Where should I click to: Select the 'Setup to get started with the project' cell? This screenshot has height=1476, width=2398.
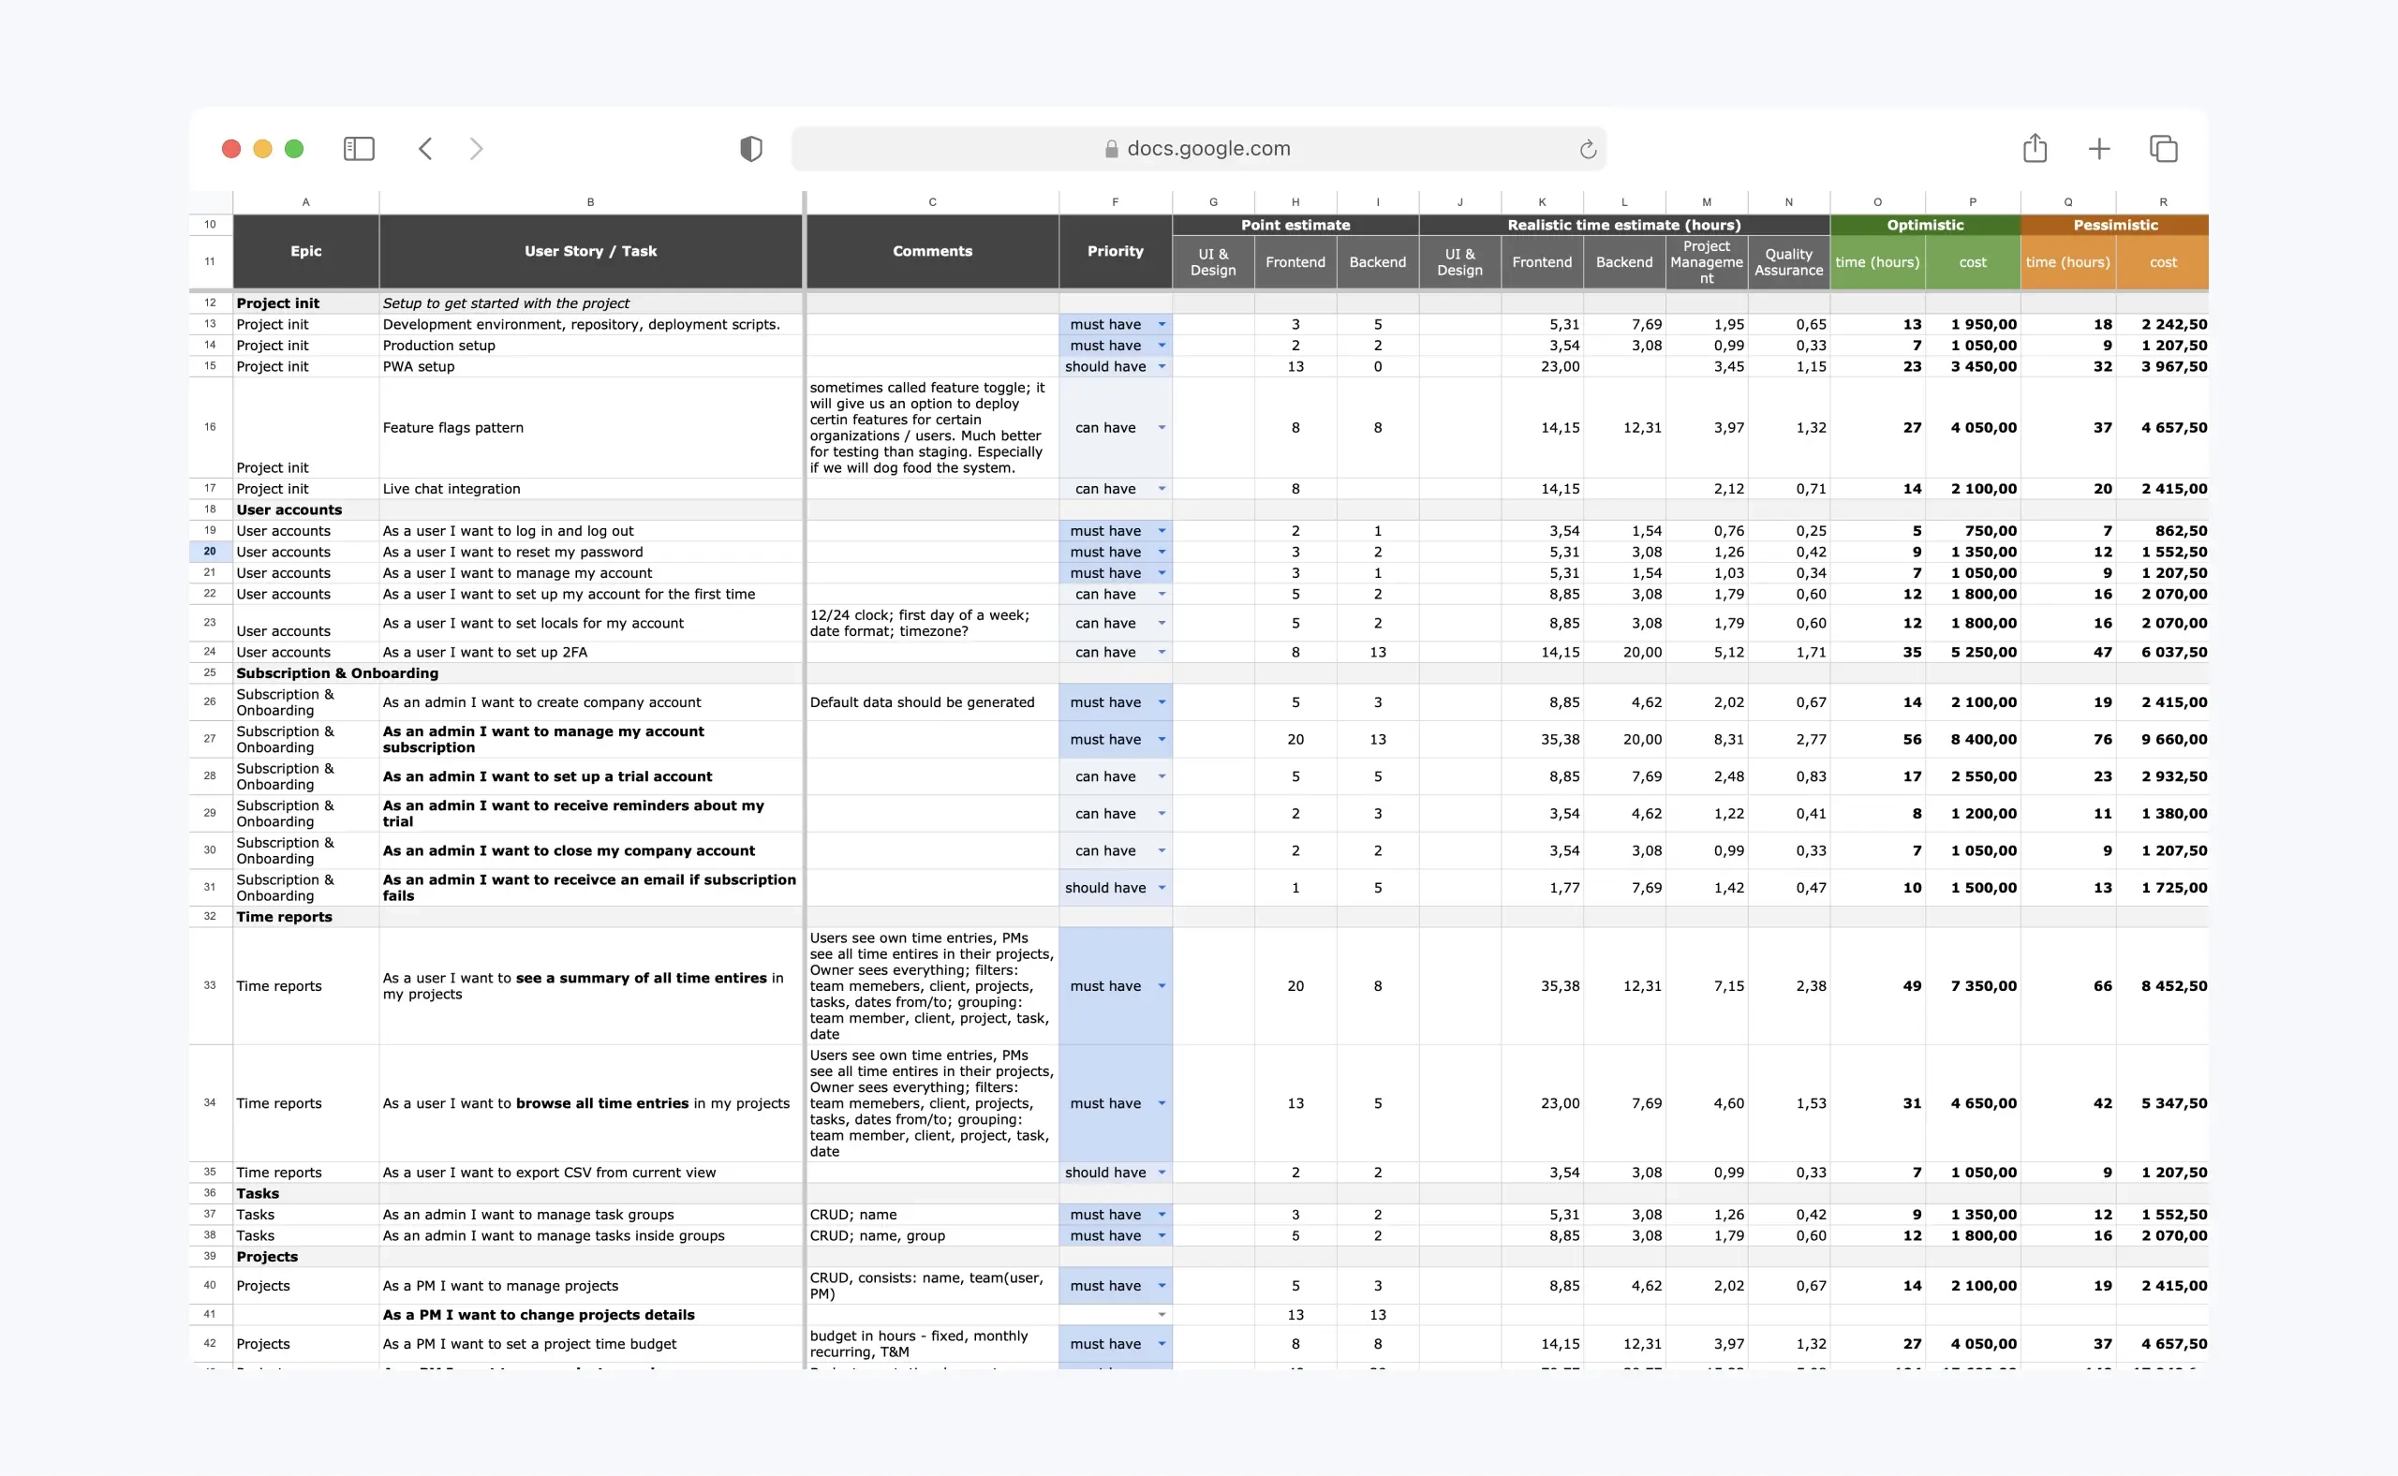(590, 303)
